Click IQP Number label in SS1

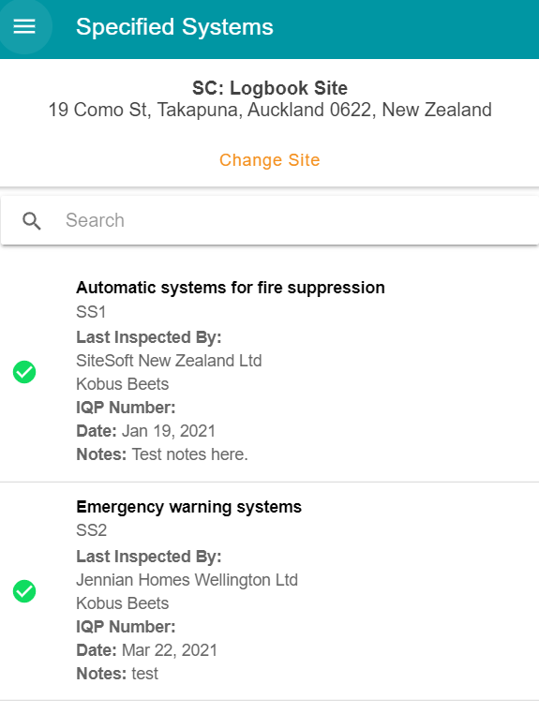point(126,408)
